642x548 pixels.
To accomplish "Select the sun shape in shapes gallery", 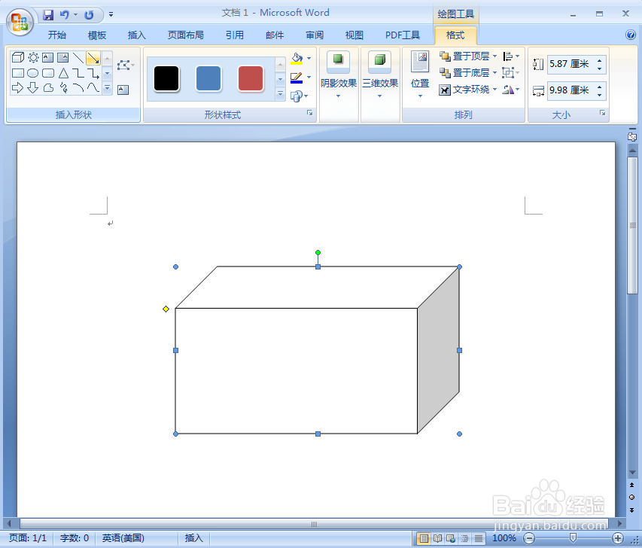I will (33, 58).
